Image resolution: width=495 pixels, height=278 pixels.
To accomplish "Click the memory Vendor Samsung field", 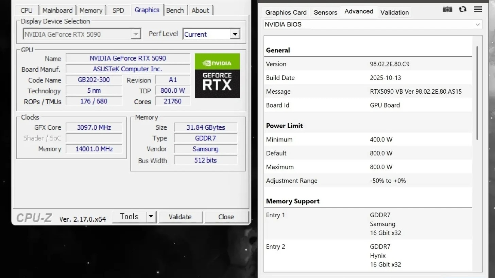I will click(206, 149).
